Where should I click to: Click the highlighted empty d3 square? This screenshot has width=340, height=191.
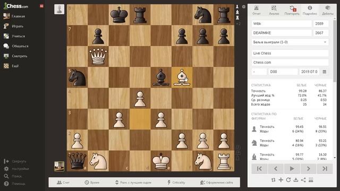tap(140, 119)
